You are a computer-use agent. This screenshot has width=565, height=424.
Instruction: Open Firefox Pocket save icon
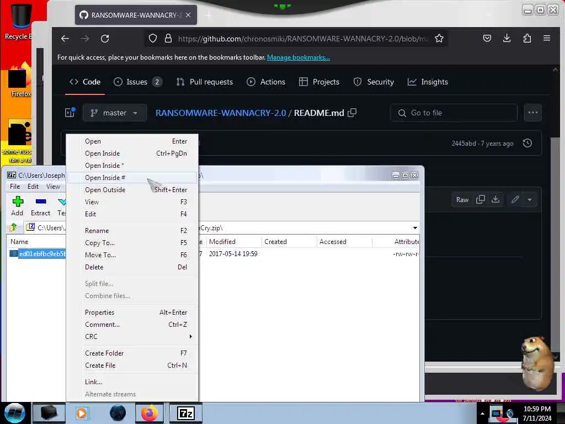click(487, 38)
